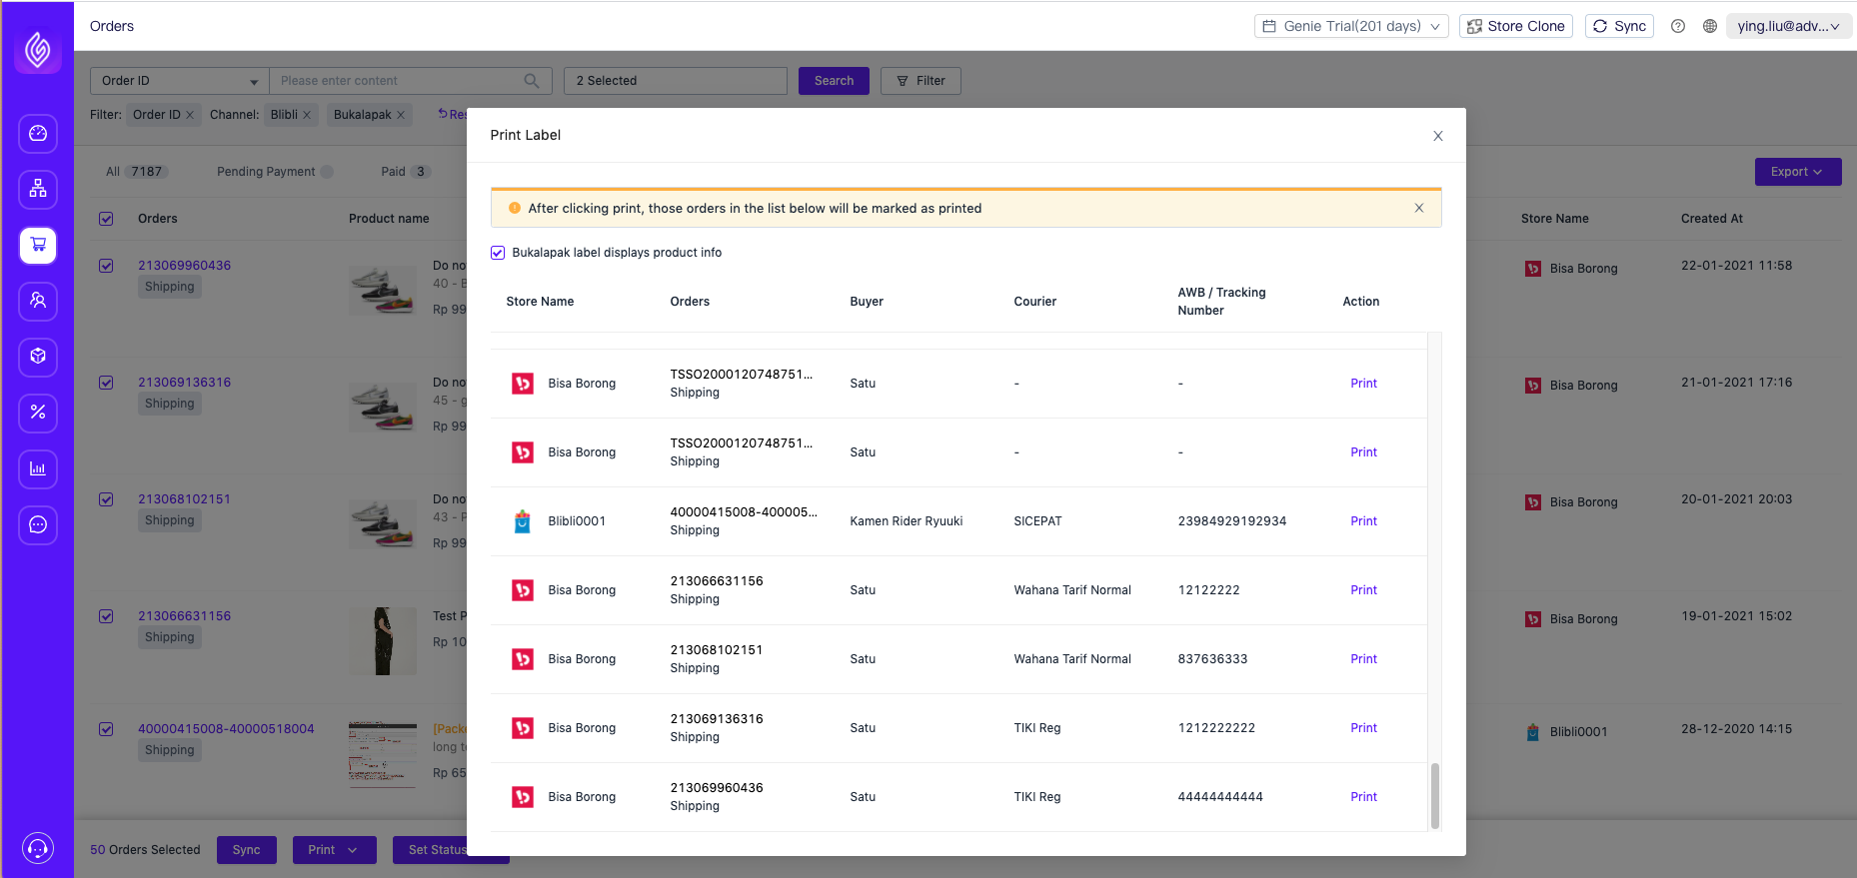Print label for the Blibli0001 order

(1363, 521)
